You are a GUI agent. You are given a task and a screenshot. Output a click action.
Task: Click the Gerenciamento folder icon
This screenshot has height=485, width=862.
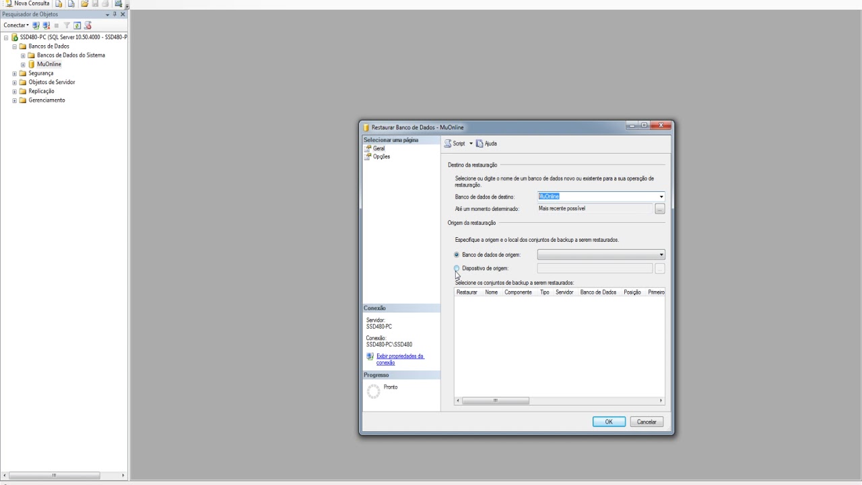23,100
